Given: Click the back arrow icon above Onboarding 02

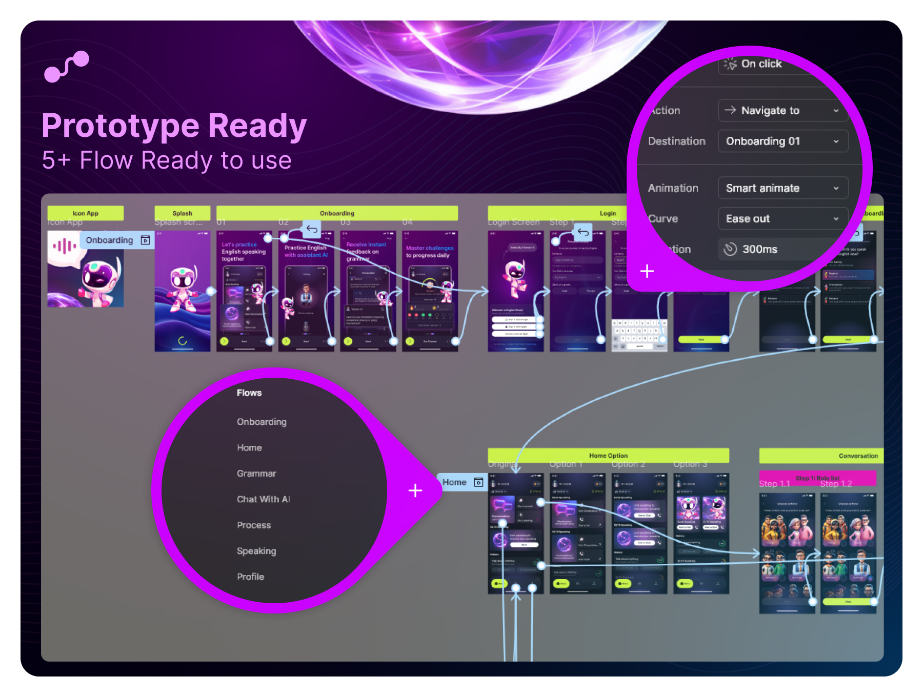Looking at the screenshot, I should point(312,229).
